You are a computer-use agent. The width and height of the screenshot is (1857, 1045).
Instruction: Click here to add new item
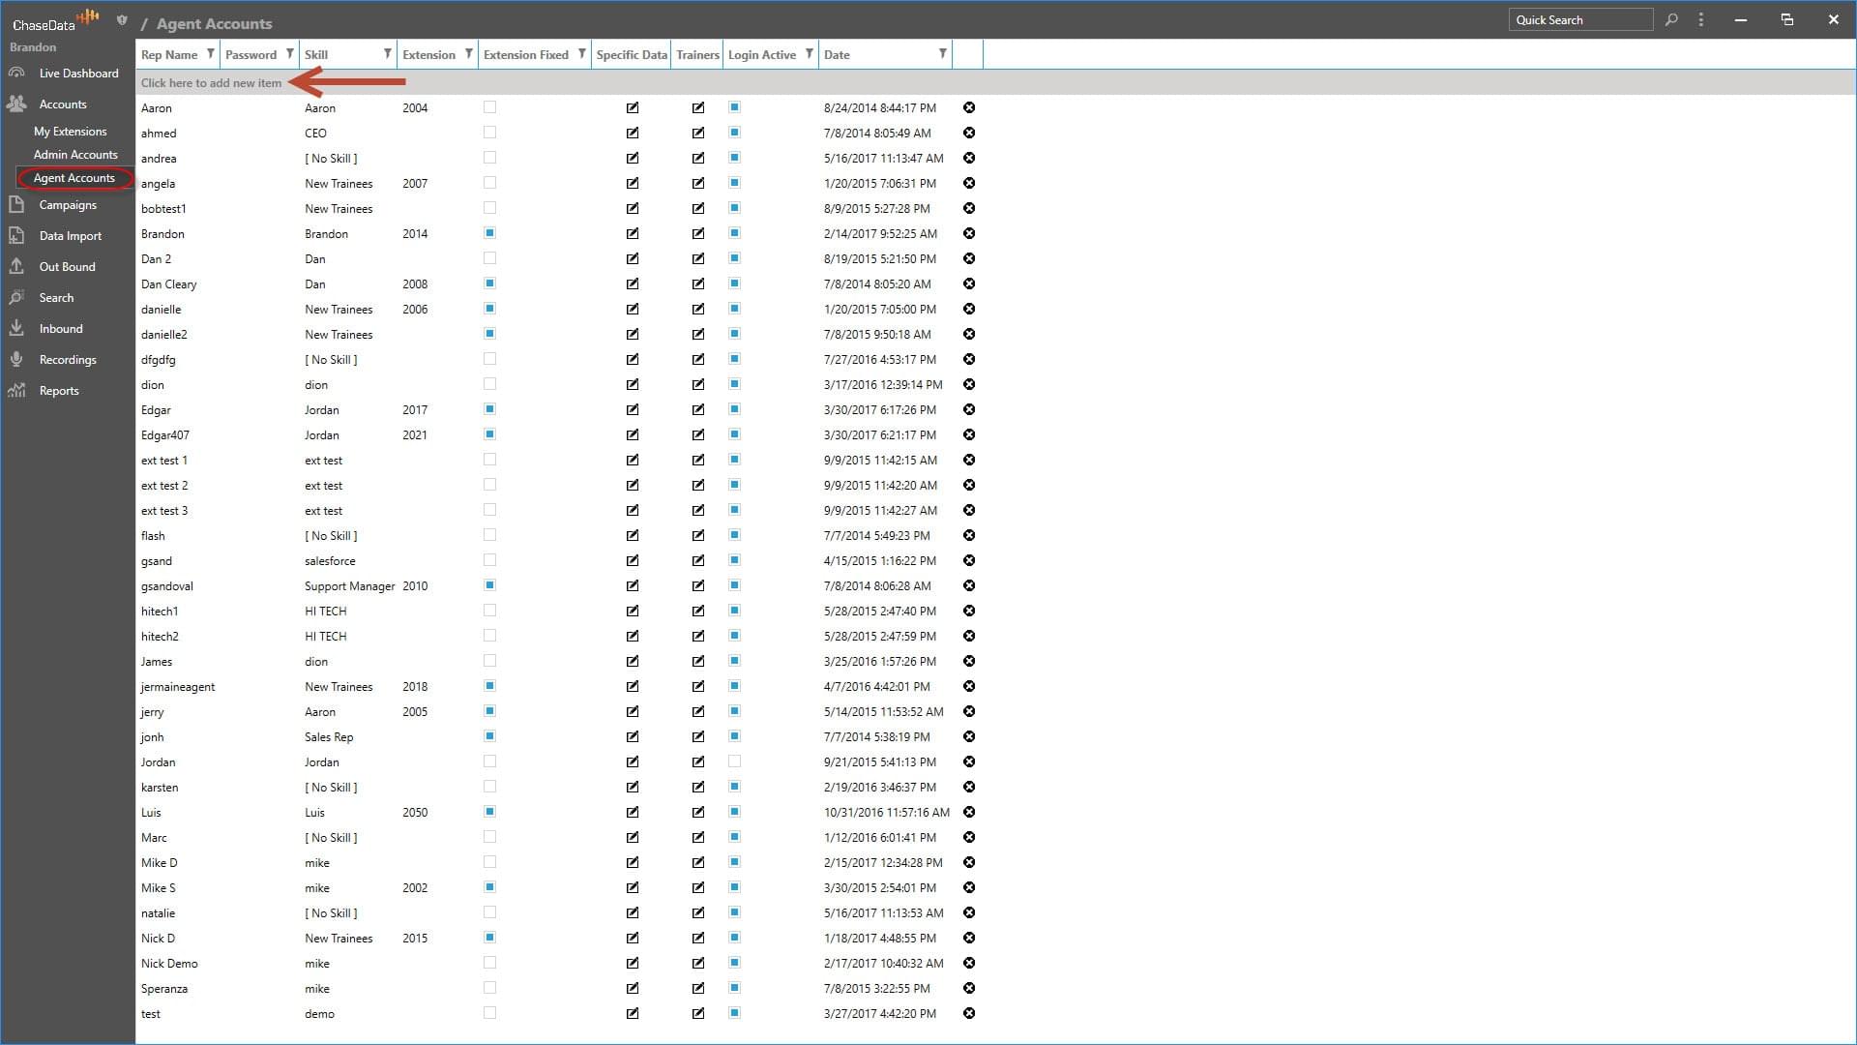tap(211, 83)
